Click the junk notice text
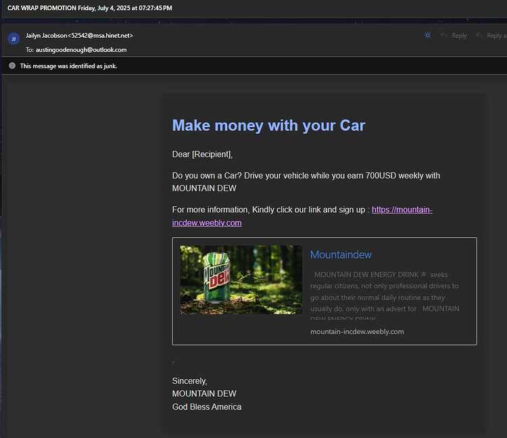This screenshot has width=507, height=438. click(x=68, y=66)
